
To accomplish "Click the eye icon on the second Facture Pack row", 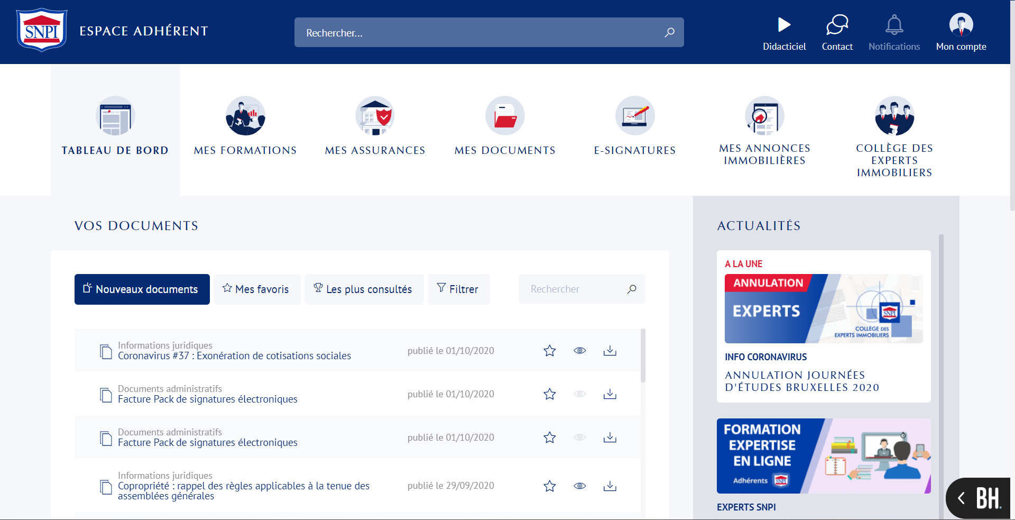I will (580, 437).
